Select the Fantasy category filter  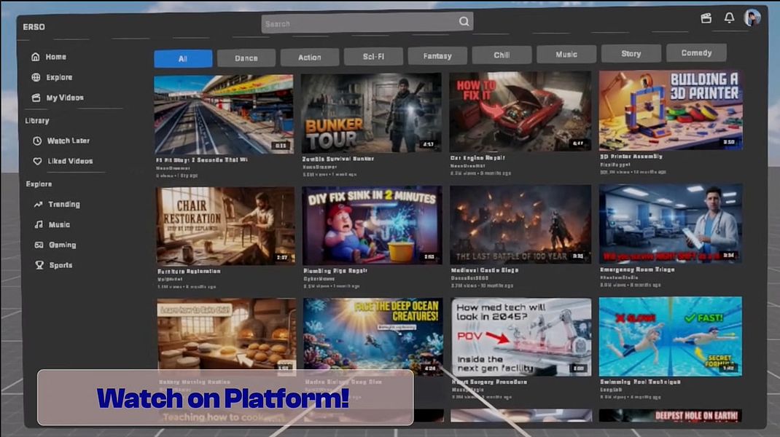pos(437,55)
